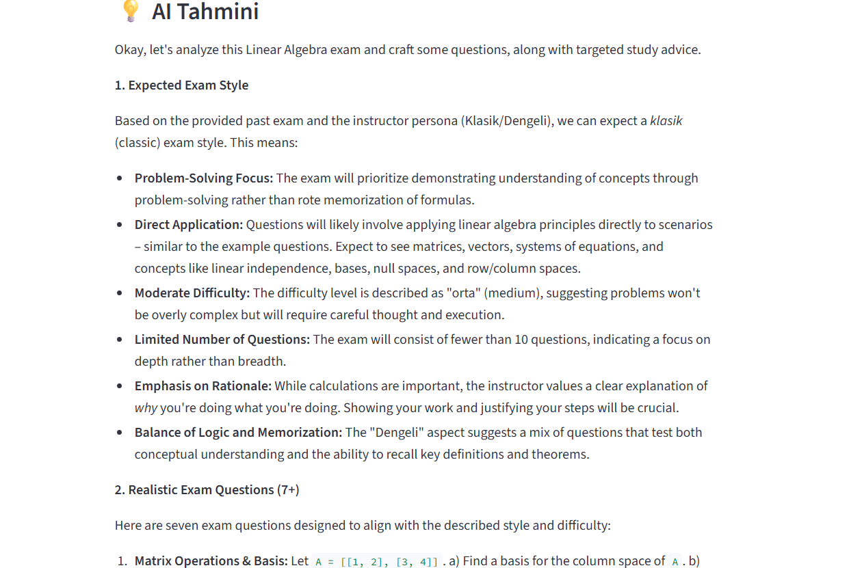This screenshot has height=568, width=862.
Task: Click the inline code "A" before "b)"
Action: [675, 562]
